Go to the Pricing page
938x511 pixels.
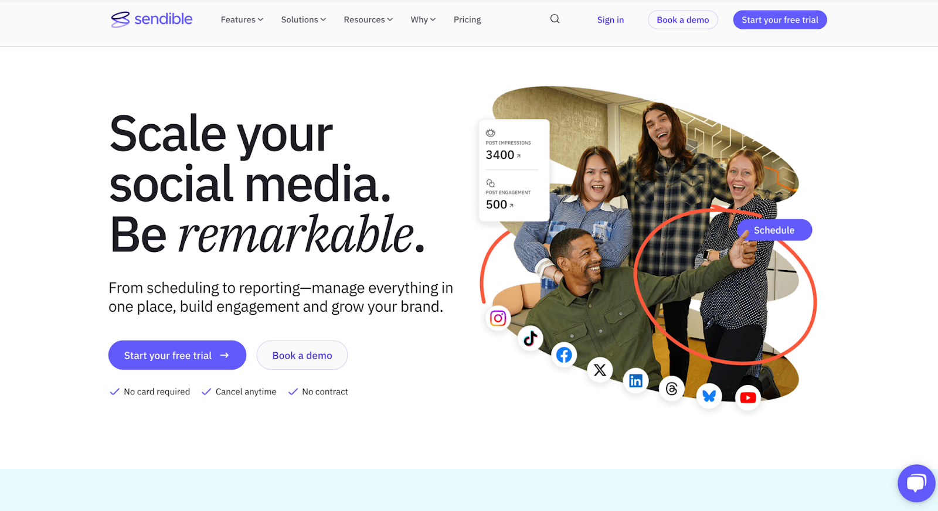point(467,19)
